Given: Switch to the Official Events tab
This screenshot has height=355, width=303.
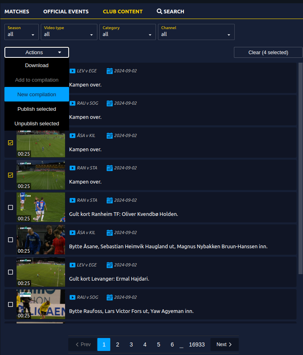Looking at the screenshot, I should point(66,11).
